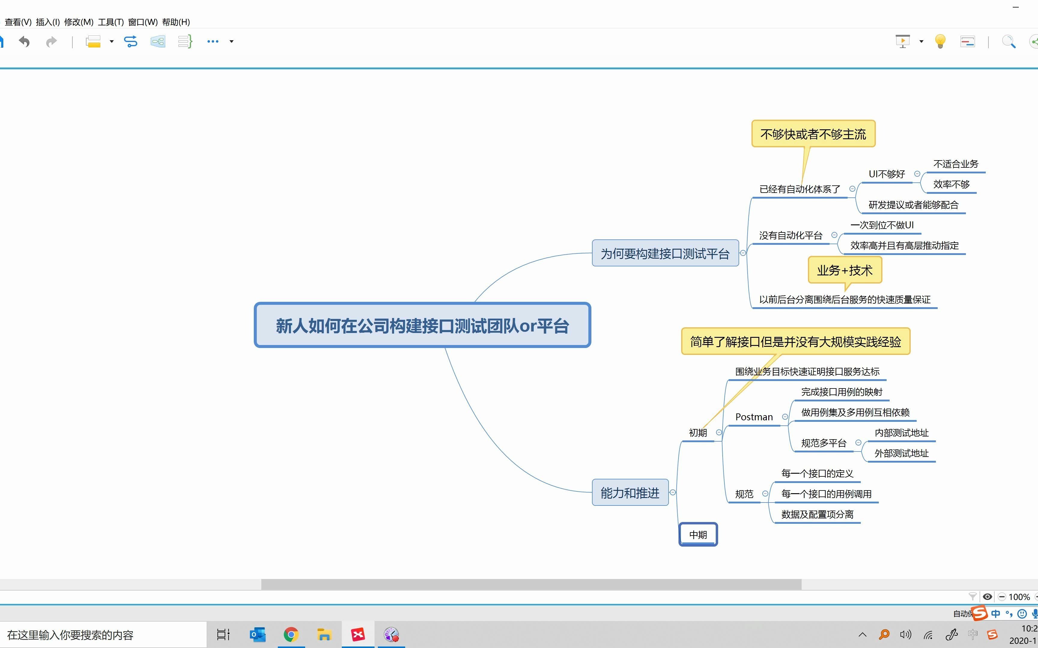Select the 简单了解接口但是并没有大规模实践经验 callout
1038x648 pixels.
[796, 342]
